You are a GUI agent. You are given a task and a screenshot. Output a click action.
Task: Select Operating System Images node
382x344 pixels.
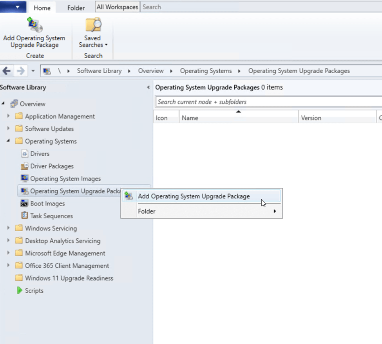point(65,179)
